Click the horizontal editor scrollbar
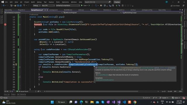The image size is (187, 105). pos(92,91)
